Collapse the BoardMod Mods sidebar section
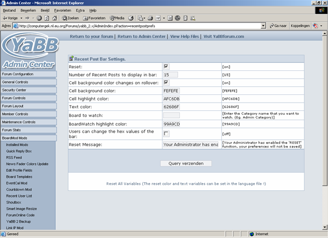 (28, 138)
